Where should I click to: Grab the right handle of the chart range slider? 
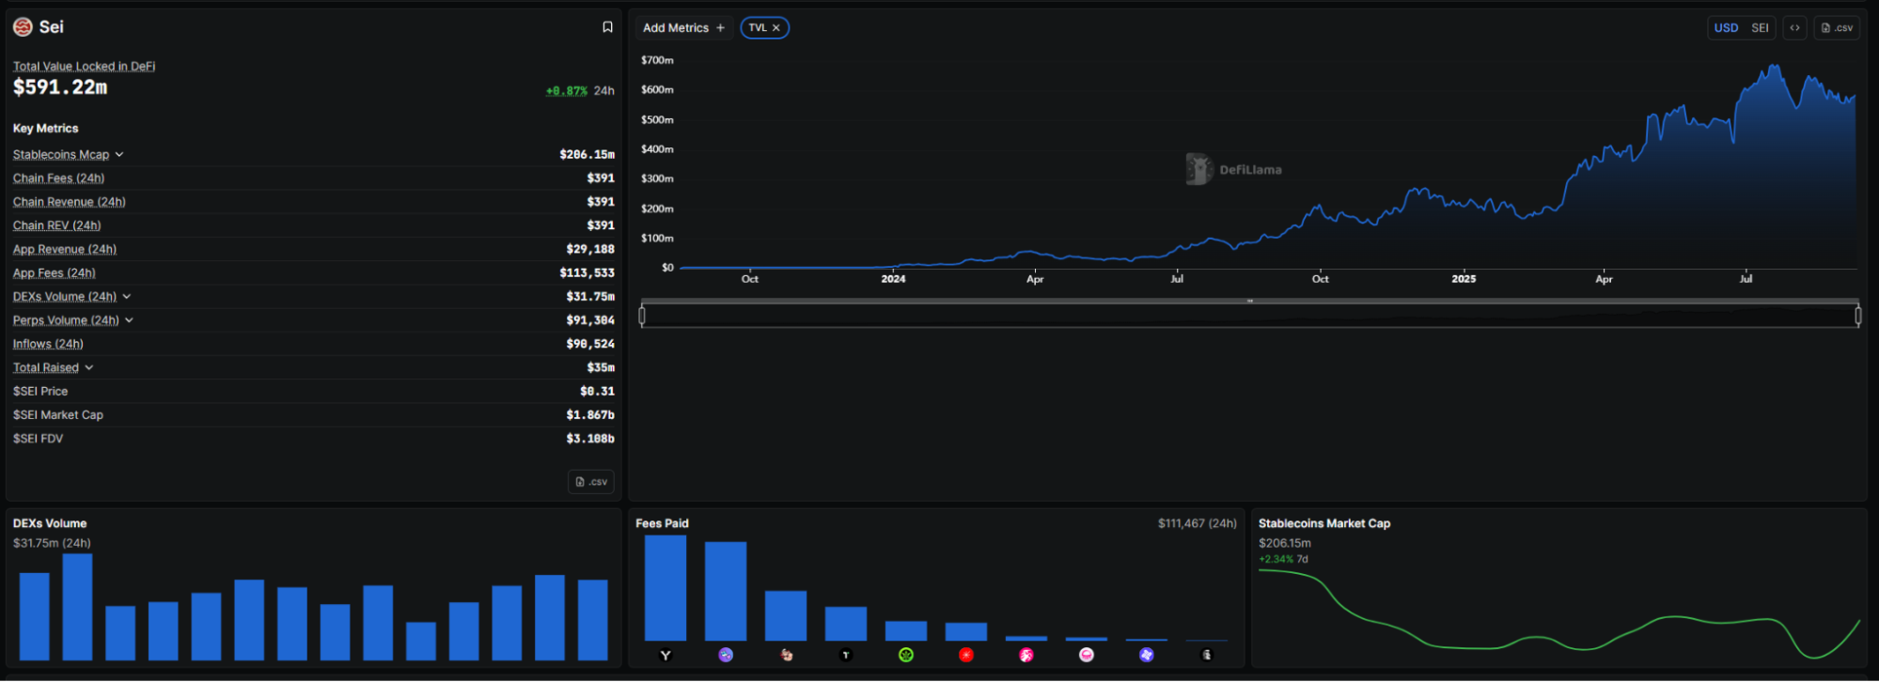[x=1857, y=316]
